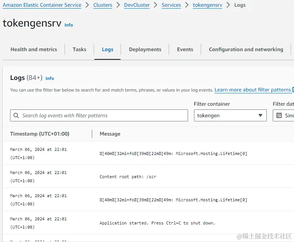Click Info link next to tokengensrv title
294x242 pixels.
(69, 25)
